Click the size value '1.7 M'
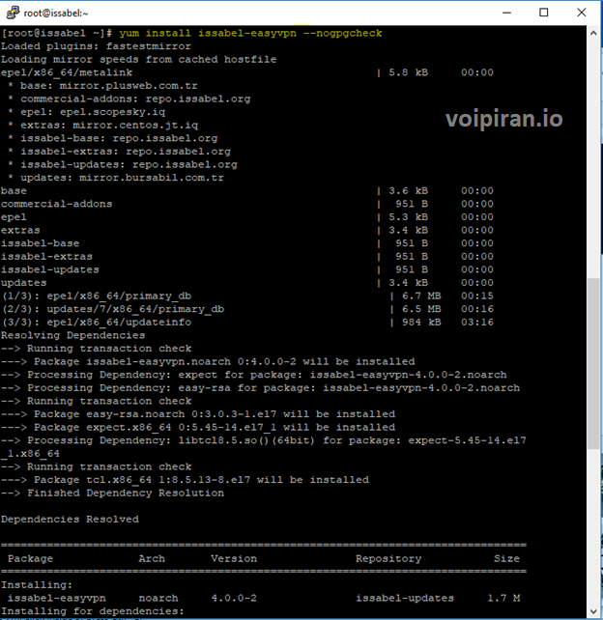This screenshot has height=620, width=603. [503, 598]
